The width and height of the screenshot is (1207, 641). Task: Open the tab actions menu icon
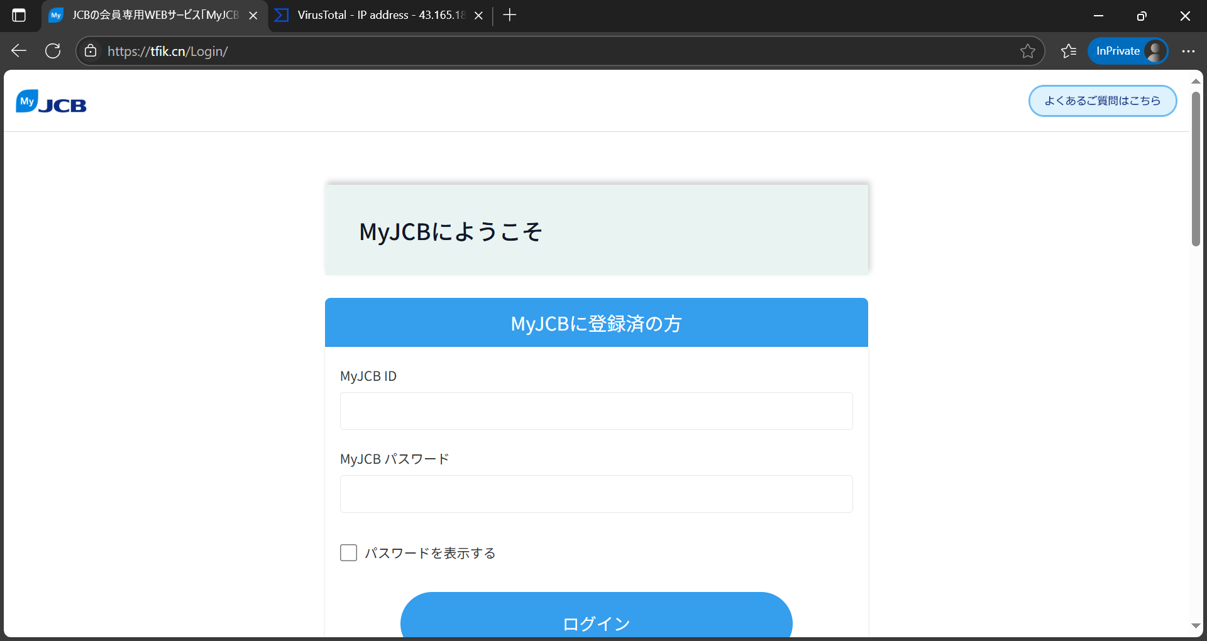point(19,16)
